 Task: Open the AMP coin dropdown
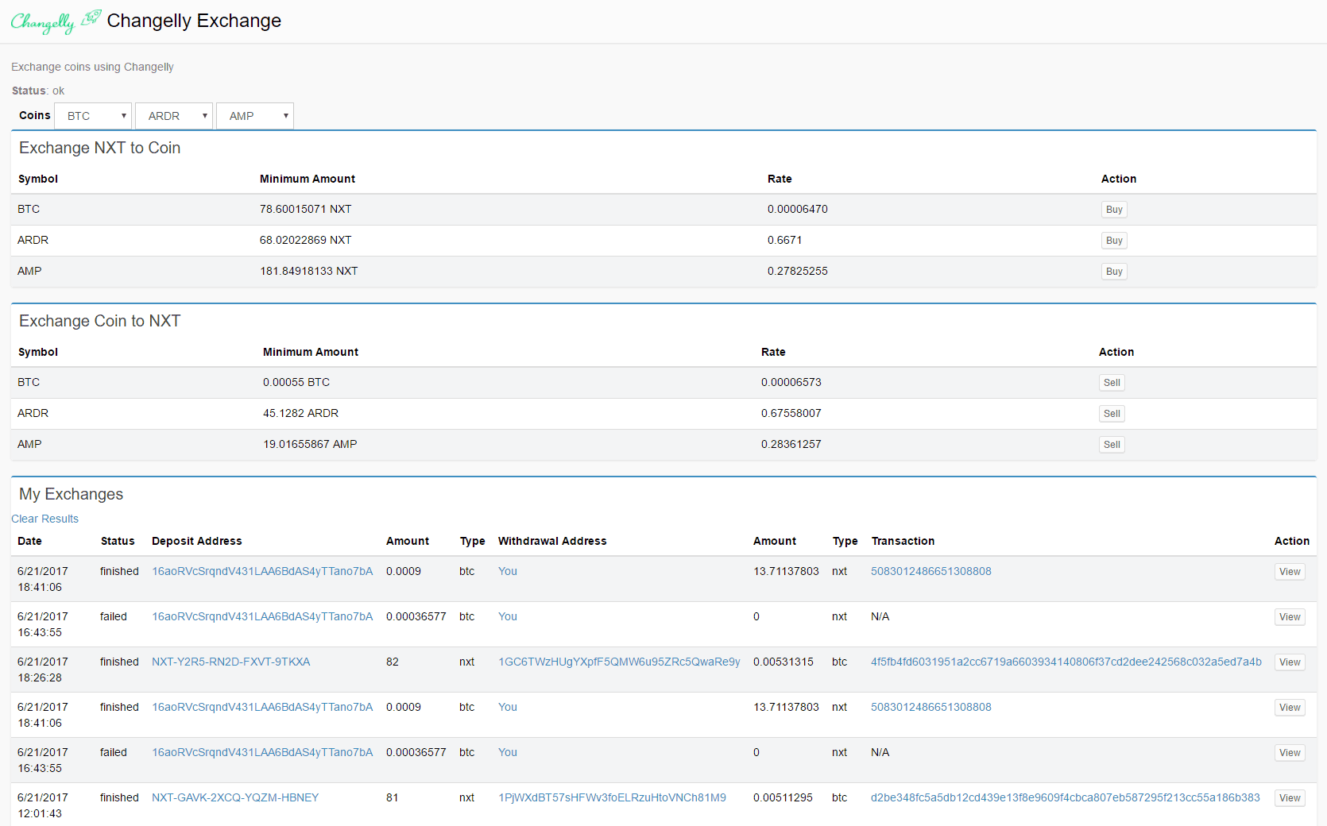coord(255,116)
